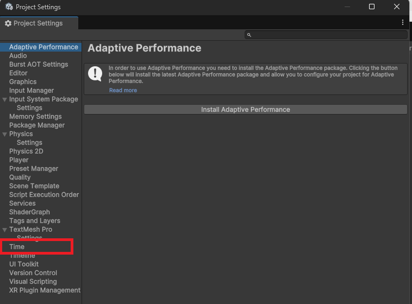The height and width of the screenshot is (304, 412).
Task: Open the Read more link
Action: coord(123,90)
